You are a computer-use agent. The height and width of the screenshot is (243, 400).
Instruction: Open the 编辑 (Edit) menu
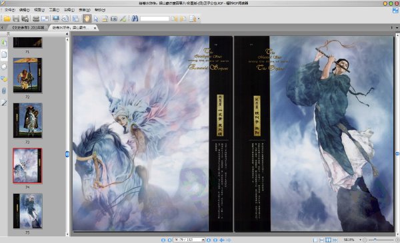coord(24,10)
